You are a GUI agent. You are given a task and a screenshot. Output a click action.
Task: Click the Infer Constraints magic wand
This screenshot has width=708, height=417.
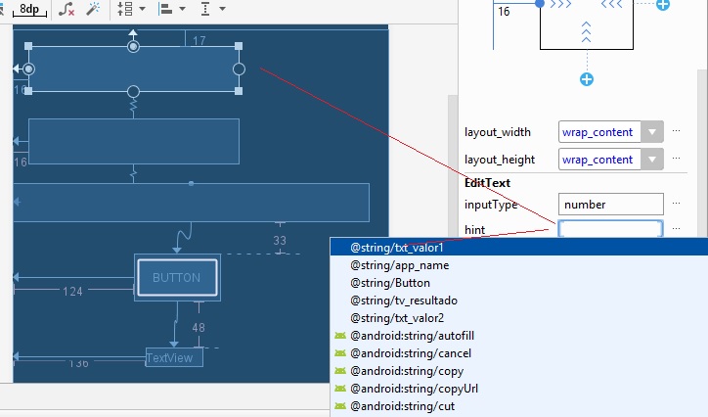(x=93, y=9)
